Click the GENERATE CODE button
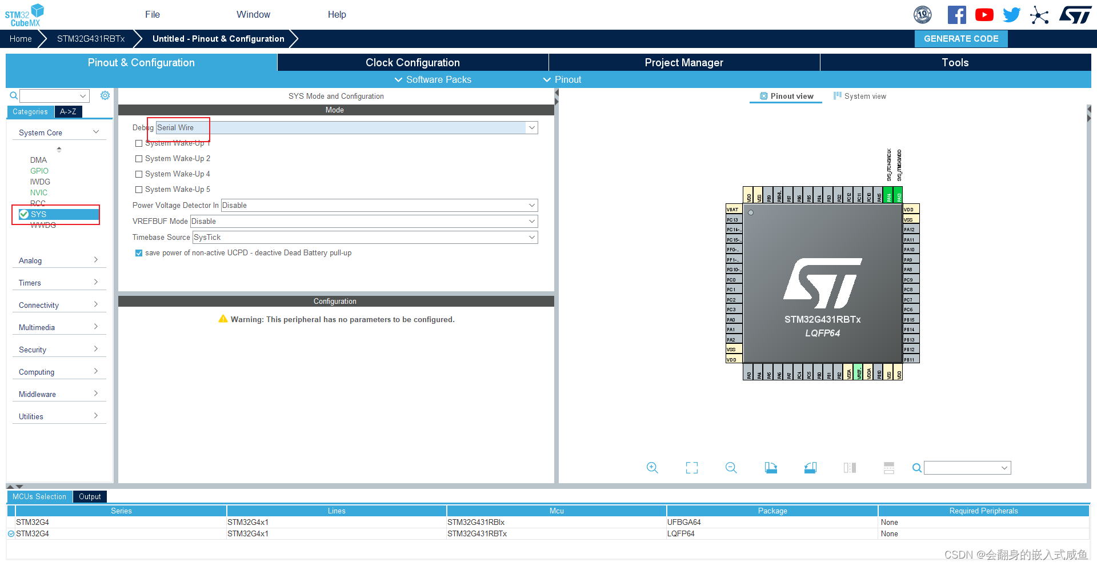 [961, 39]
